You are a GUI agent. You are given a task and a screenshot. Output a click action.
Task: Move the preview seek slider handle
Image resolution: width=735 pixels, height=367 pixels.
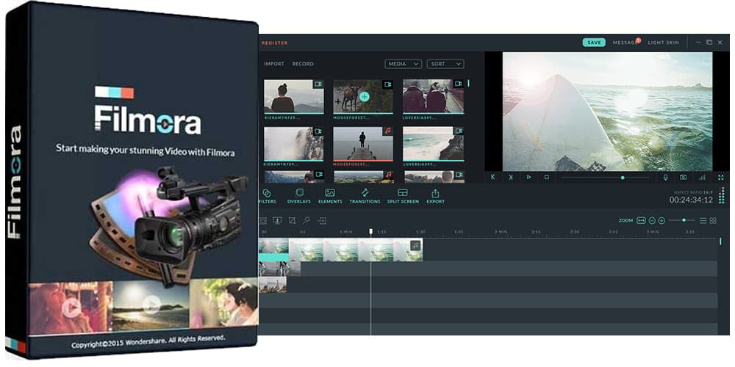[623, 178]
